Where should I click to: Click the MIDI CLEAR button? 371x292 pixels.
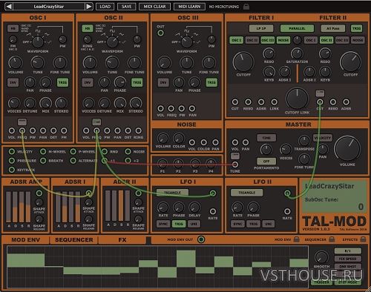pos(154,7)
